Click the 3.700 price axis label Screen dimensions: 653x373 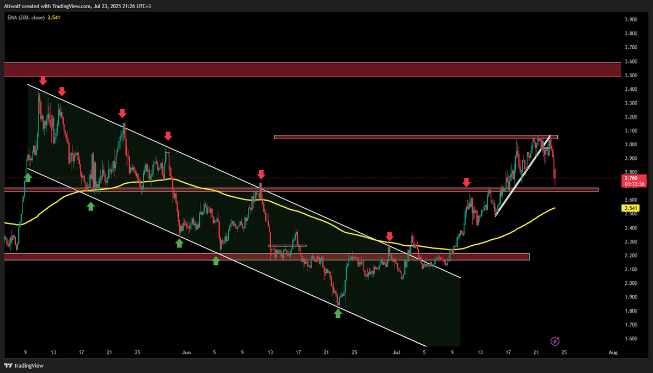631,47
